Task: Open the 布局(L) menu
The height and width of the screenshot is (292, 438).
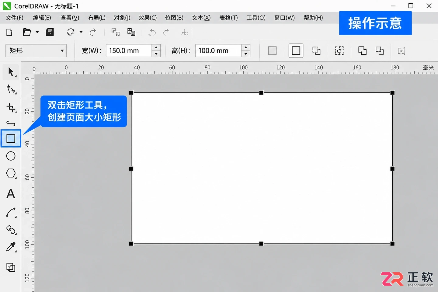Action: click(97, 18)
